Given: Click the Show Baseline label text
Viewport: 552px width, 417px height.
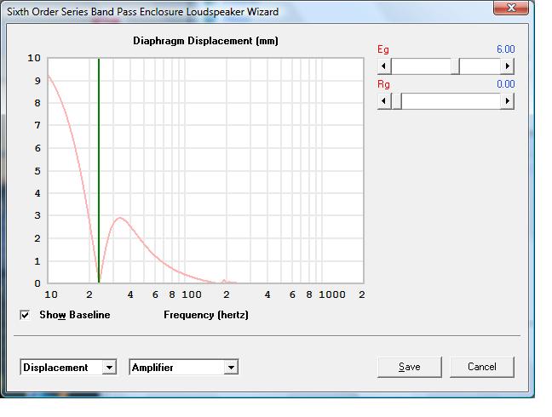Looking at the screenshot, I should [75, 315].
